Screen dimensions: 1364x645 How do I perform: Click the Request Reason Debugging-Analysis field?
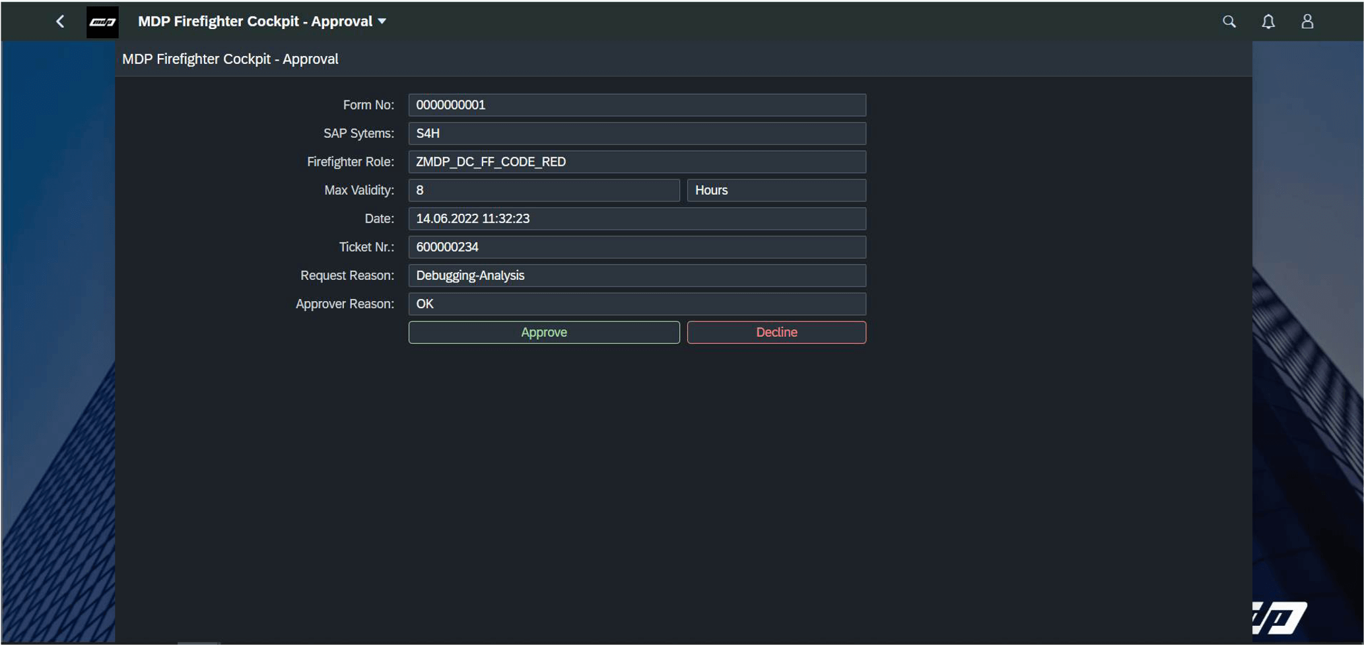pyautogui.click(x=636, y=275)
